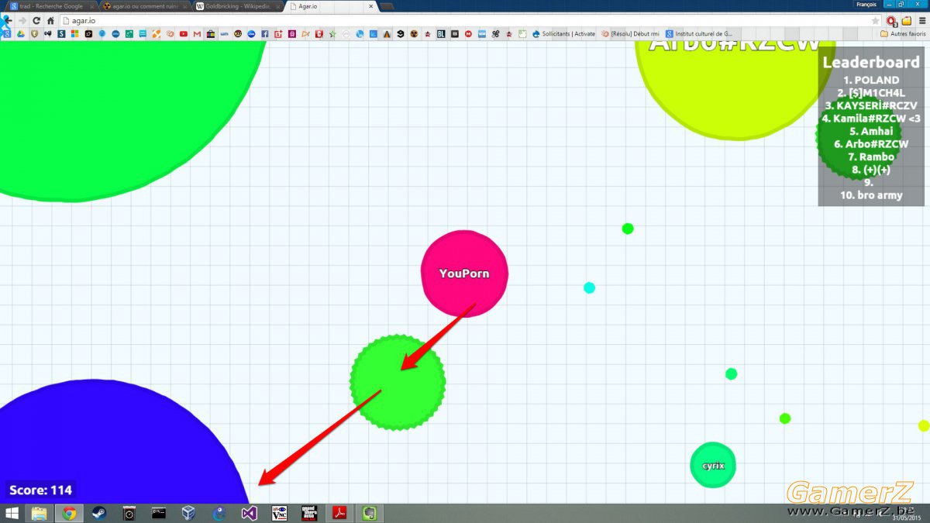Switch to the 'agar.io ou comment ruine' tab
The width and height of the screenshot is (930, 523).
144,6
